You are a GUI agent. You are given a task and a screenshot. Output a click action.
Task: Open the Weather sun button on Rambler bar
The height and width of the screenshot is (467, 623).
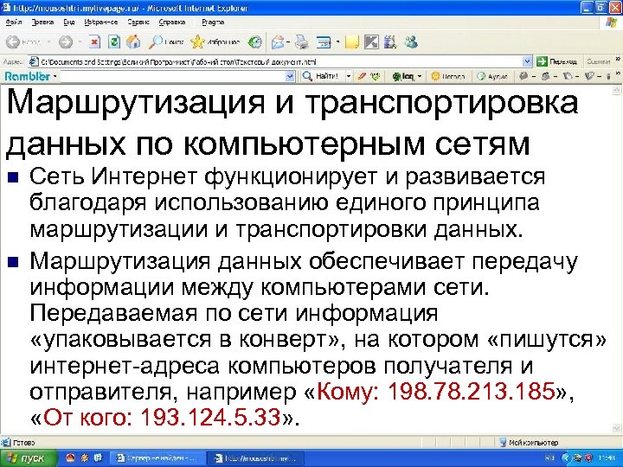448,76
